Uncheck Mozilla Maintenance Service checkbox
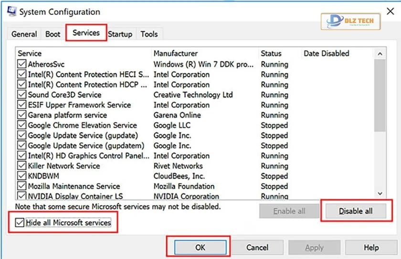The height and width of the screenshot is (259, 401). pos(21,186)
